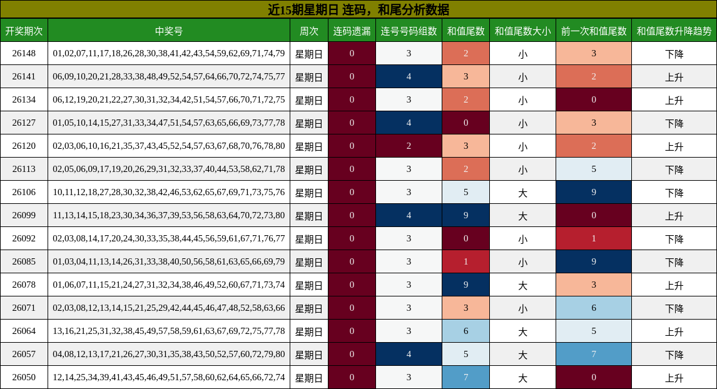The width and height of the screenshot is (717, 389).
Task: Click the 和值尾数大小 column header
Action: (522, 31)
